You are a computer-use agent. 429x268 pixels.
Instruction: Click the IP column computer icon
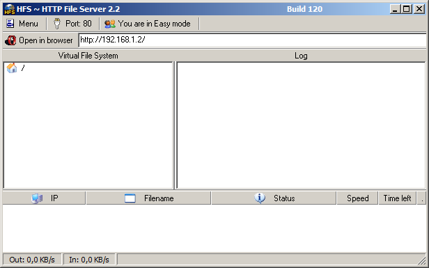click(37, 198)
